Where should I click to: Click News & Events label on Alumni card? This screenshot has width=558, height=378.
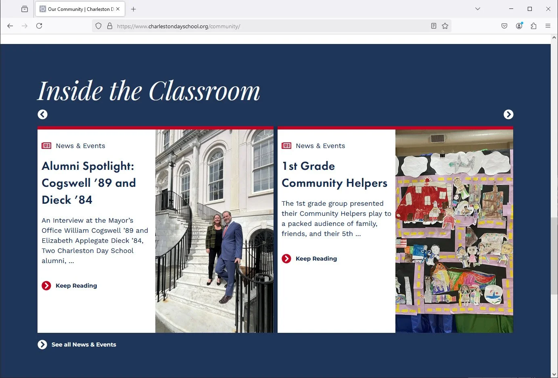tap(80, 146)
